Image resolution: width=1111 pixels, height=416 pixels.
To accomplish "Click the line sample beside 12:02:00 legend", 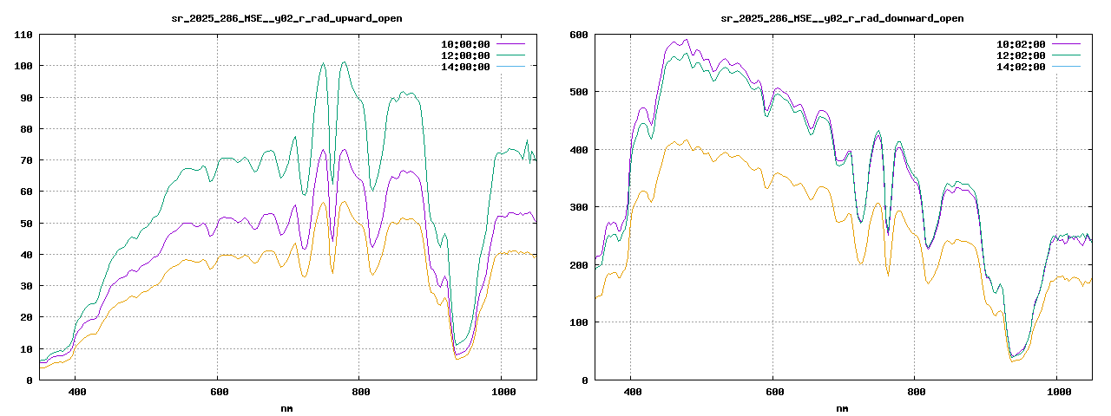I will click(1066, 55).
